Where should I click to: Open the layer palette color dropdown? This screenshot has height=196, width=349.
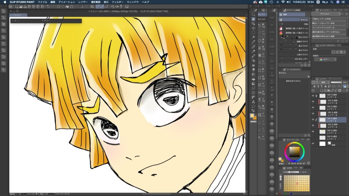(x=314, y=82)
